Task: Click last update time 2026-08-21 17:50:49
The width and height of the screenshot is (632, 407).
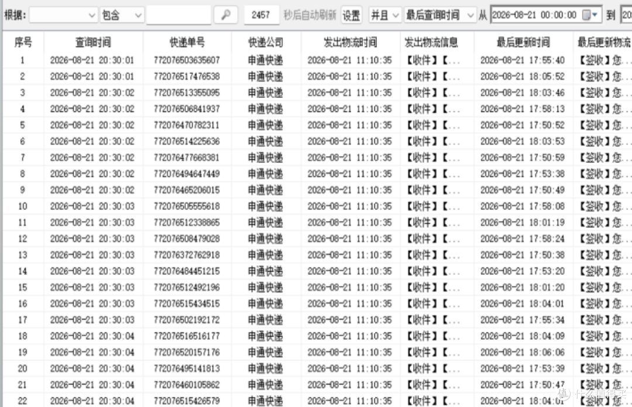Action: [x=523, y=190]
